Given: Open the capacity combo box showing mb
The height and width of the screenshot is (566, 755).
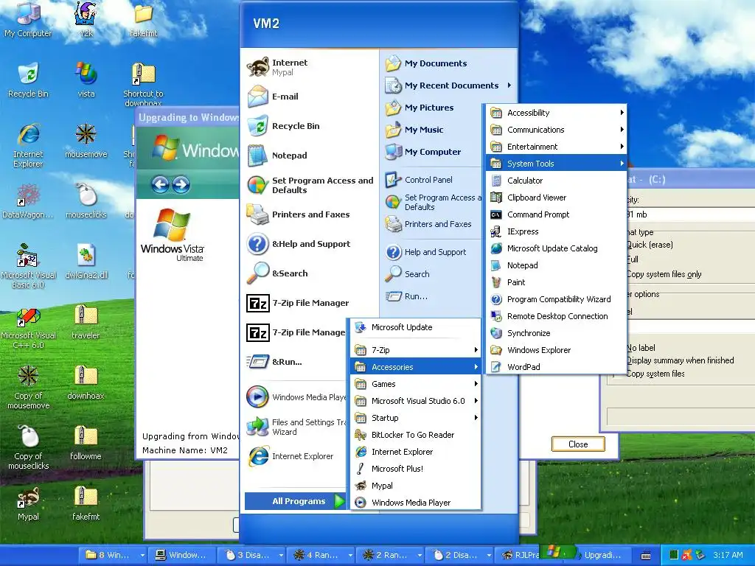Looking at the screenshot, I should [x=690, y=214].
